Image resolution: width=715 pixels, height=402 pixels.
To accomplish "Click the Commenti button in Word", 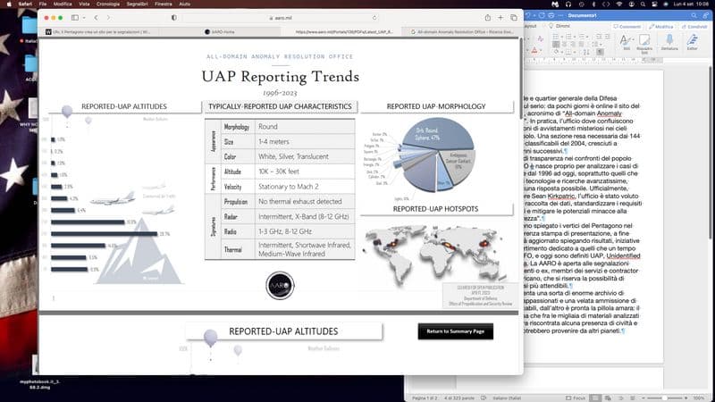I will (626, 27).
